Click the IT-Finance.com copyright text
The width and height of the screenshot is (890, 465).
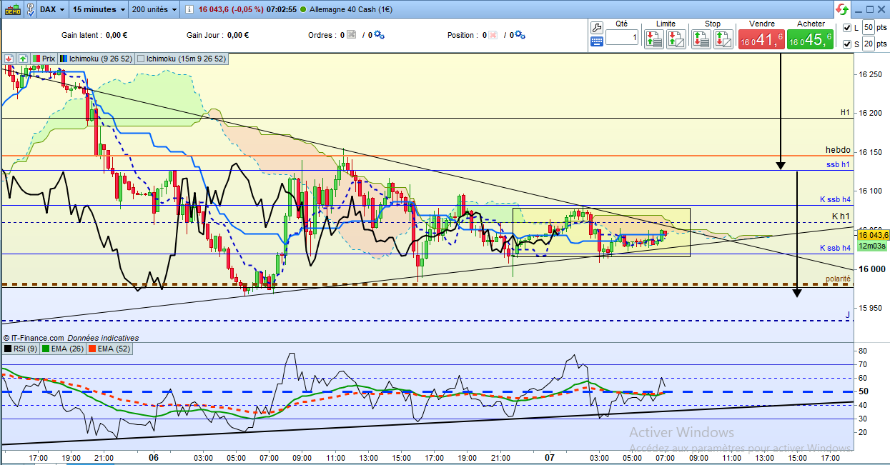[34, 338]
